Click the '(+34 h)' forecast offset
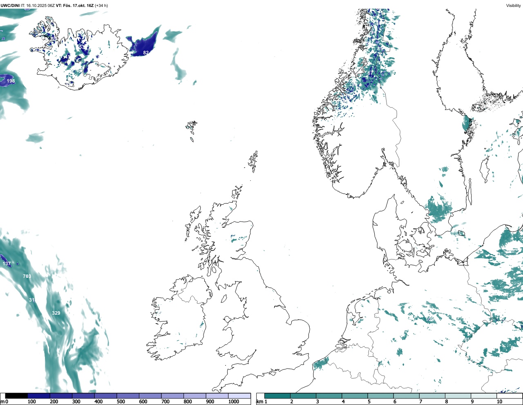The width and height of the screenshot is (523, 405). 101,5
